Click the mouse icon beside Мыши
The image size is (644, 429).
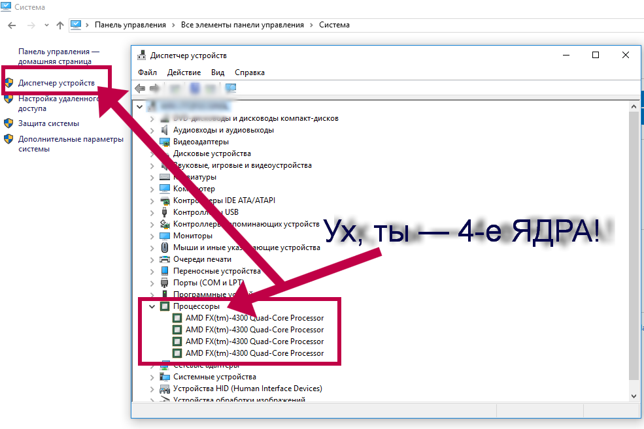pos(165,247)
